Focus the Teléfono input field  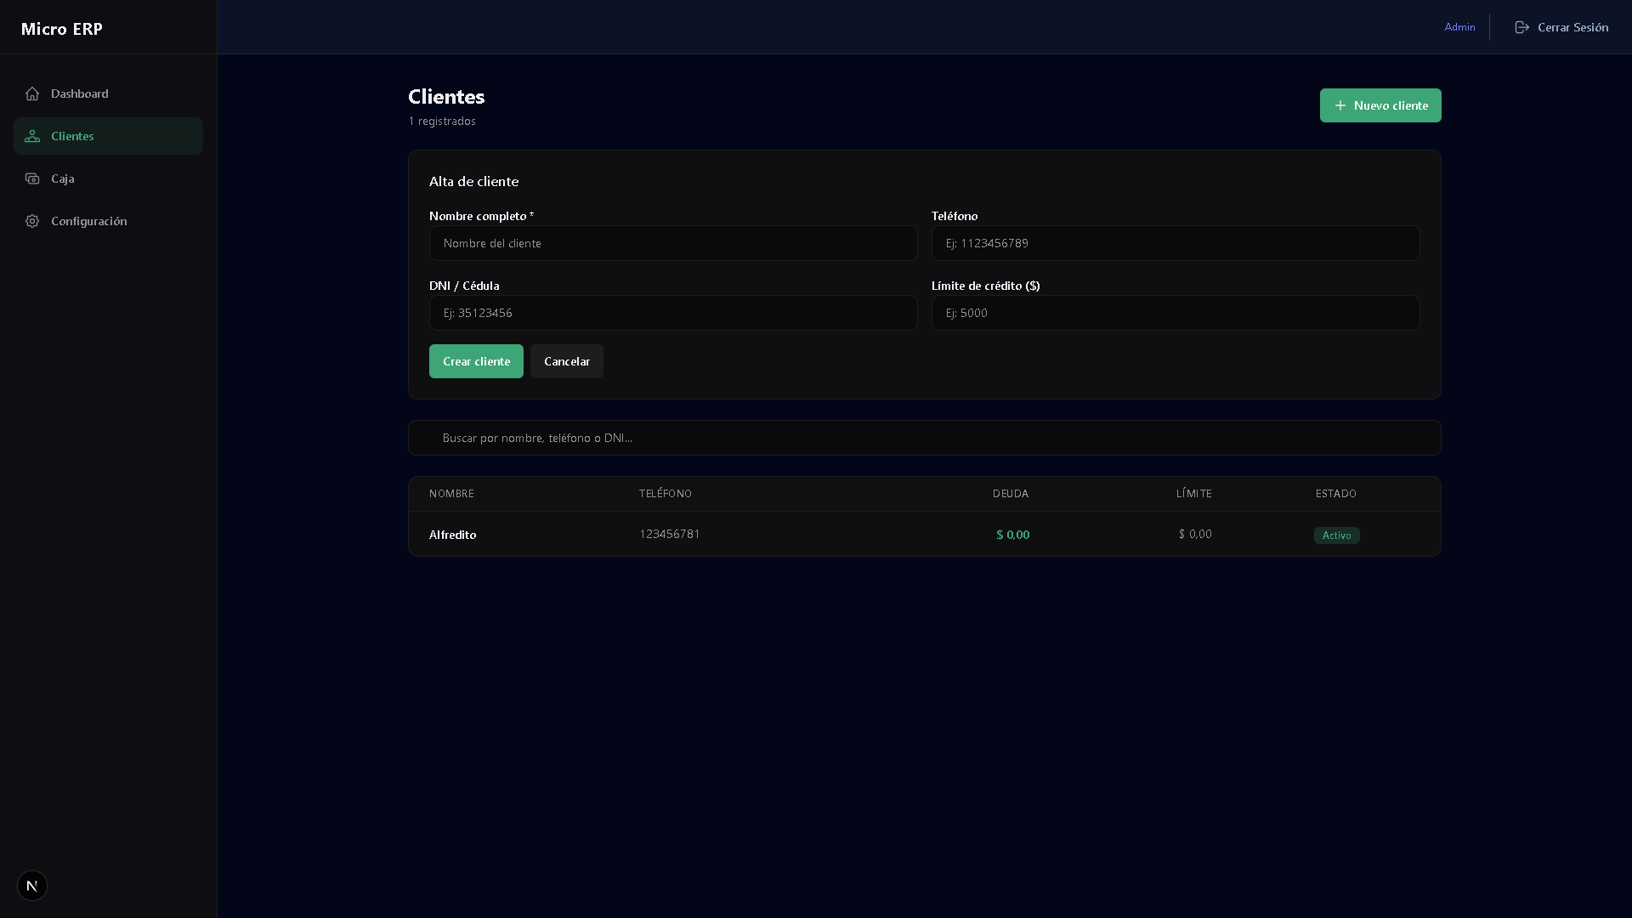pyautogui.click(x=1175, y=243)
